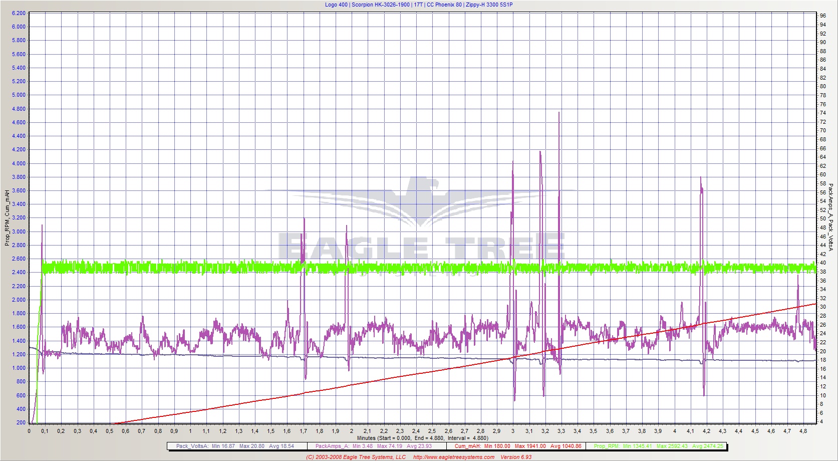Click the 2 minute tick label on x-axis
The width and height of the screenshot is (838, 461).
pos(352,431)
